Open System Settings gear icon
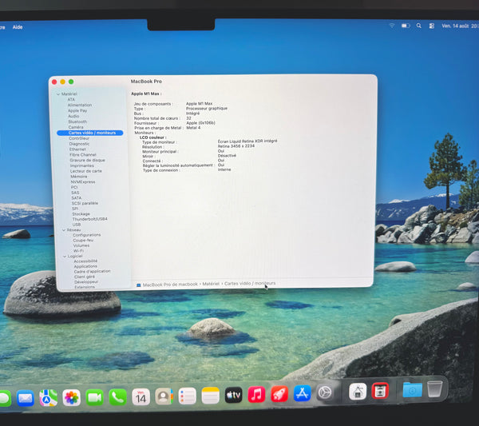 pyautogui.click(x=325, y=392)
